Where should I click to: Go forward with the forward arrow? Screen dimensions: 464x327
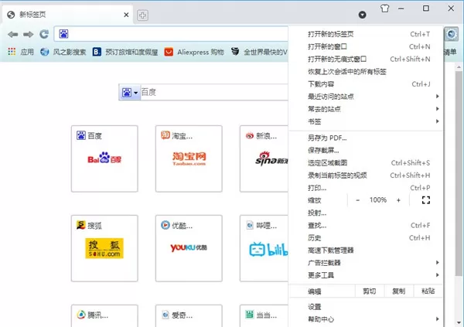coord(29,34)
